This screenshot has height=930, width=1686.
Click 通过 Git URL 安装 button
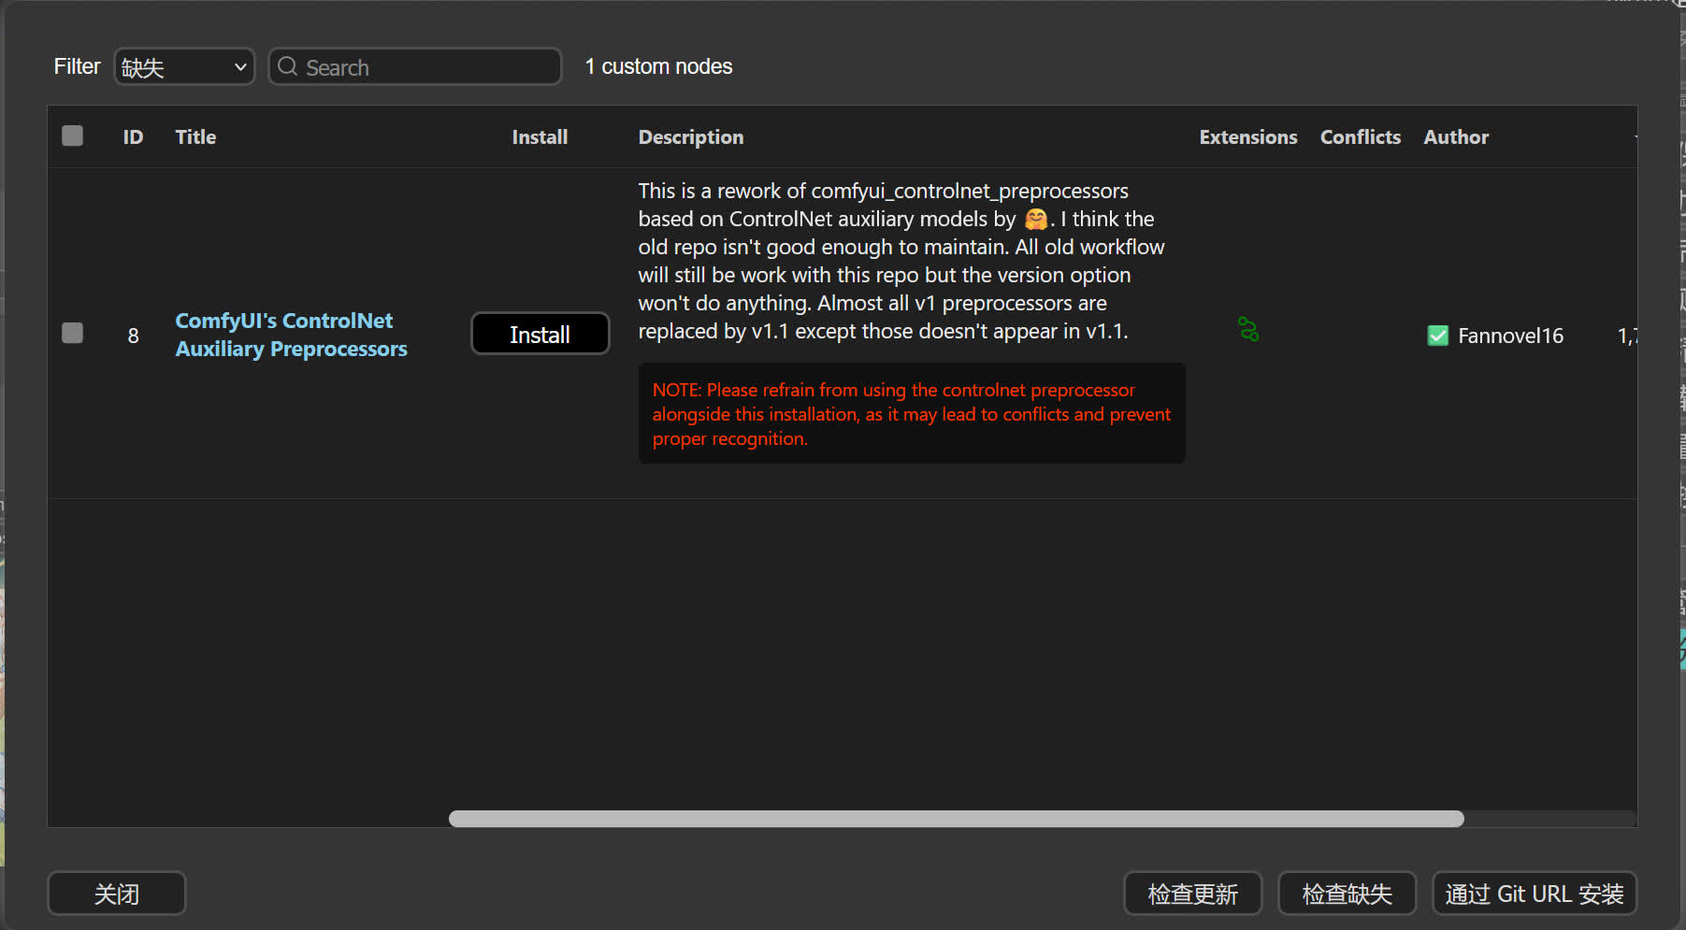pyautogui.click(x=1534, y=894)
